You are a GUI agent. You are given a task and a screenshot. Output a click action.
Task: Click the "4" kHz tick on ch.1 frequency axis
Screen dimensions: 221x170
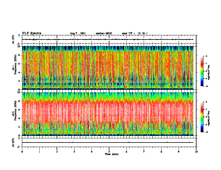tap(19, 72)
